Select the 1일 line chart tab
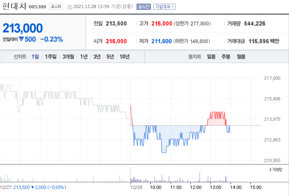289x196 pixels. click(x=35, y=57)
